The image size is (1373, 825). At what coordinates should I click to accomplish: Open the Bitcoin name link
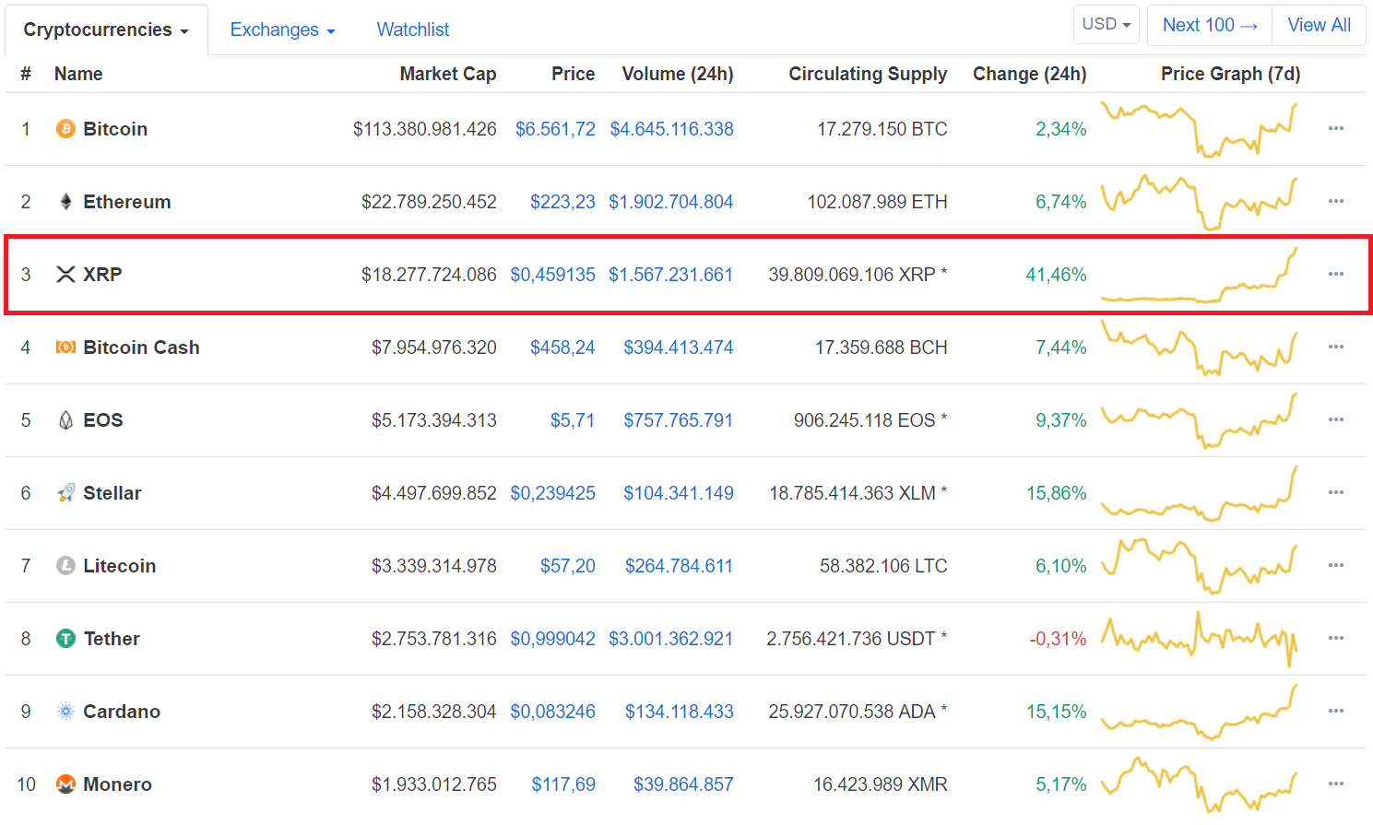pyautogui.click(x=115, y=129)
